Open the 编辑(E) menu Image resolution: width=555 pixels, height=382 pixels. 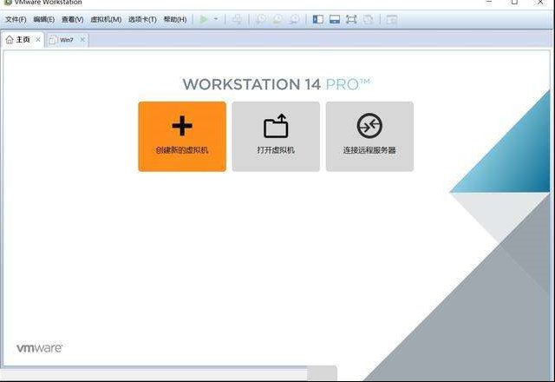[44, 19]
